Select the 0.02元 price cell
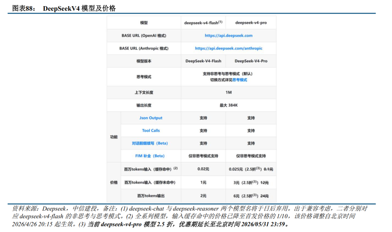This screenshot has height=232, width=392. pyautogui.click(x=203, y=169)
